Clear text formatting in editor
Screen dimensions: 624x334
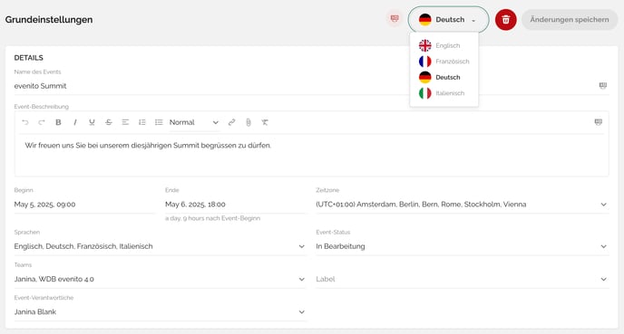point(265,122)
